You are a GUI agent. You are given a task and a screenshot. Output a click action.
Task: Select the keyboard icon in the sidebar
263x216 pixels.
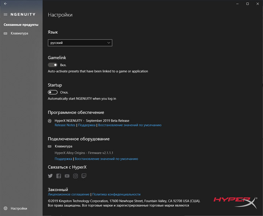(5, 33)
